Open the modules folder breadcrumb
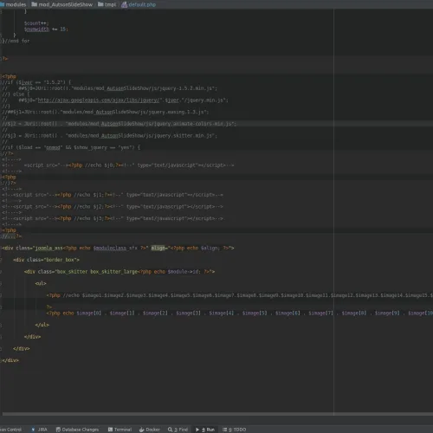This screenshot has width=433, height=433. pos(13,4)
